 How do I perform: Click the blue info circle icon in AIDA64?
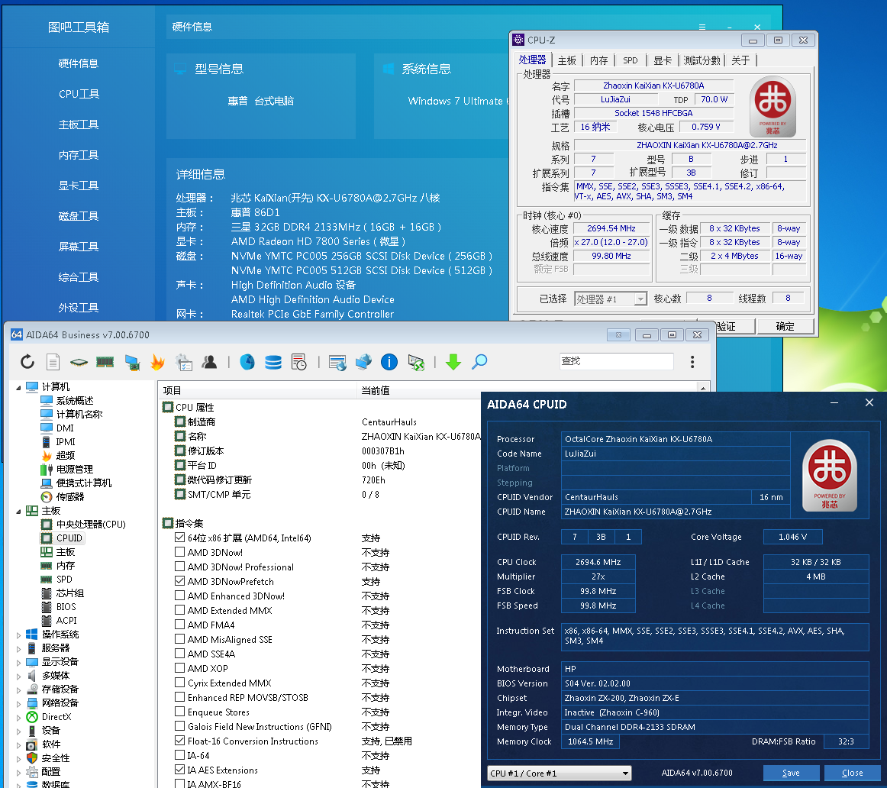pos(389,362)
